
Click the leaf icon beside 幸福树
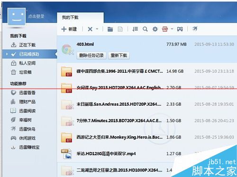tap(13, 120)
